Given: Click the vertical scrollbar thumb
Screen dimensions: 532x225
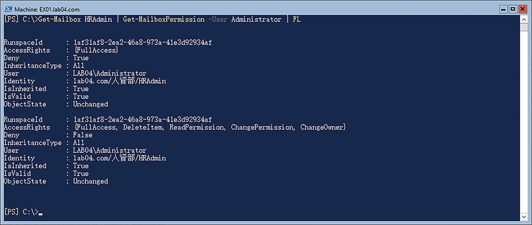Looking at the screenshot, I should (x=523, y=28).
